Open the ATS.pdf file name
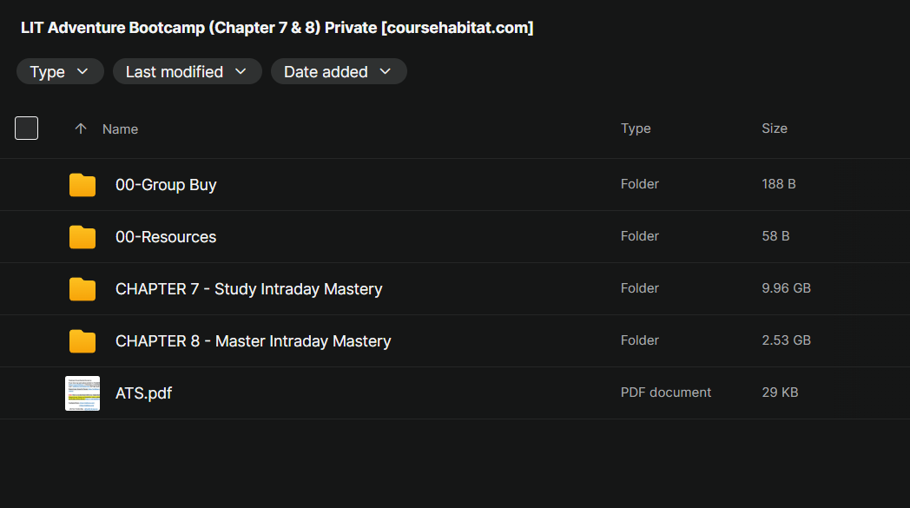 tap(143, 393)
